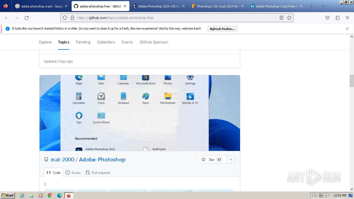The image size is (354, 199).
Task: Select the Code tab of repository
Action: pos(54,172)
